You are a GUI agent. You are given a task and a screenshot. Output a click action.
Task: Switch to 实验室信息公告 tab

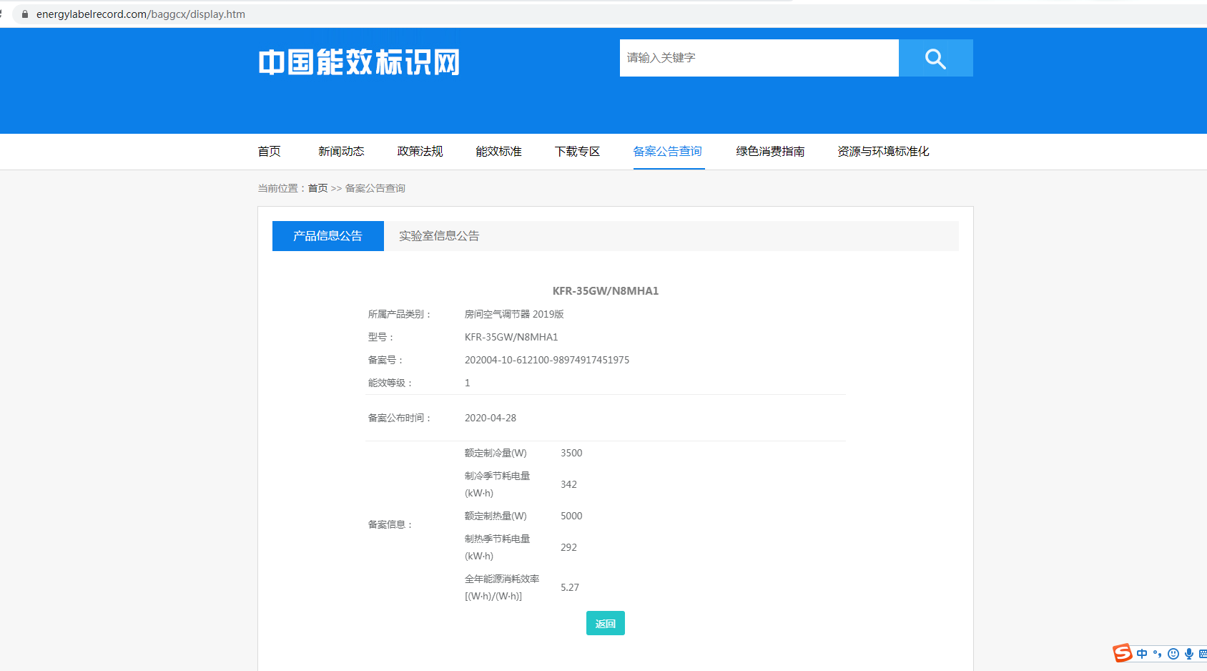tap(439, 236)
